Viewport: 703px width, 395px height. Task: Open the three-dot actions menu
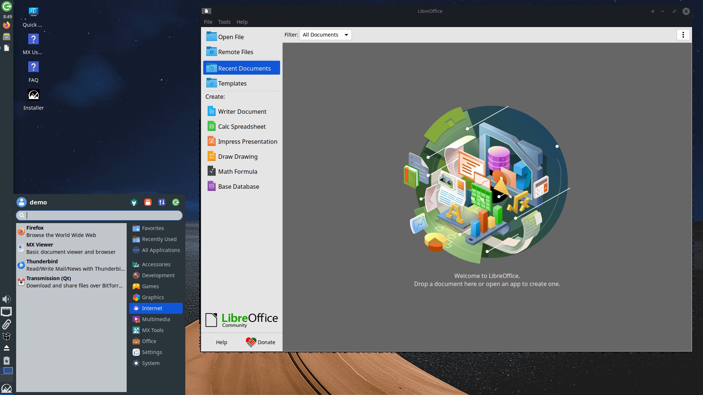[683, 35]
